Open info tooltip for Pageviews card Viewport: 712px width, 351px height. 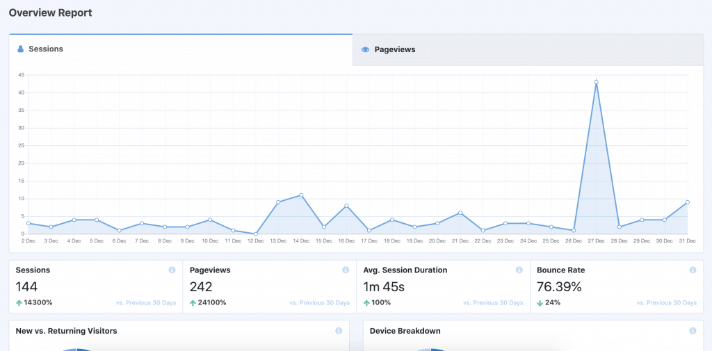pyautogui.click(x=346, y=270)
